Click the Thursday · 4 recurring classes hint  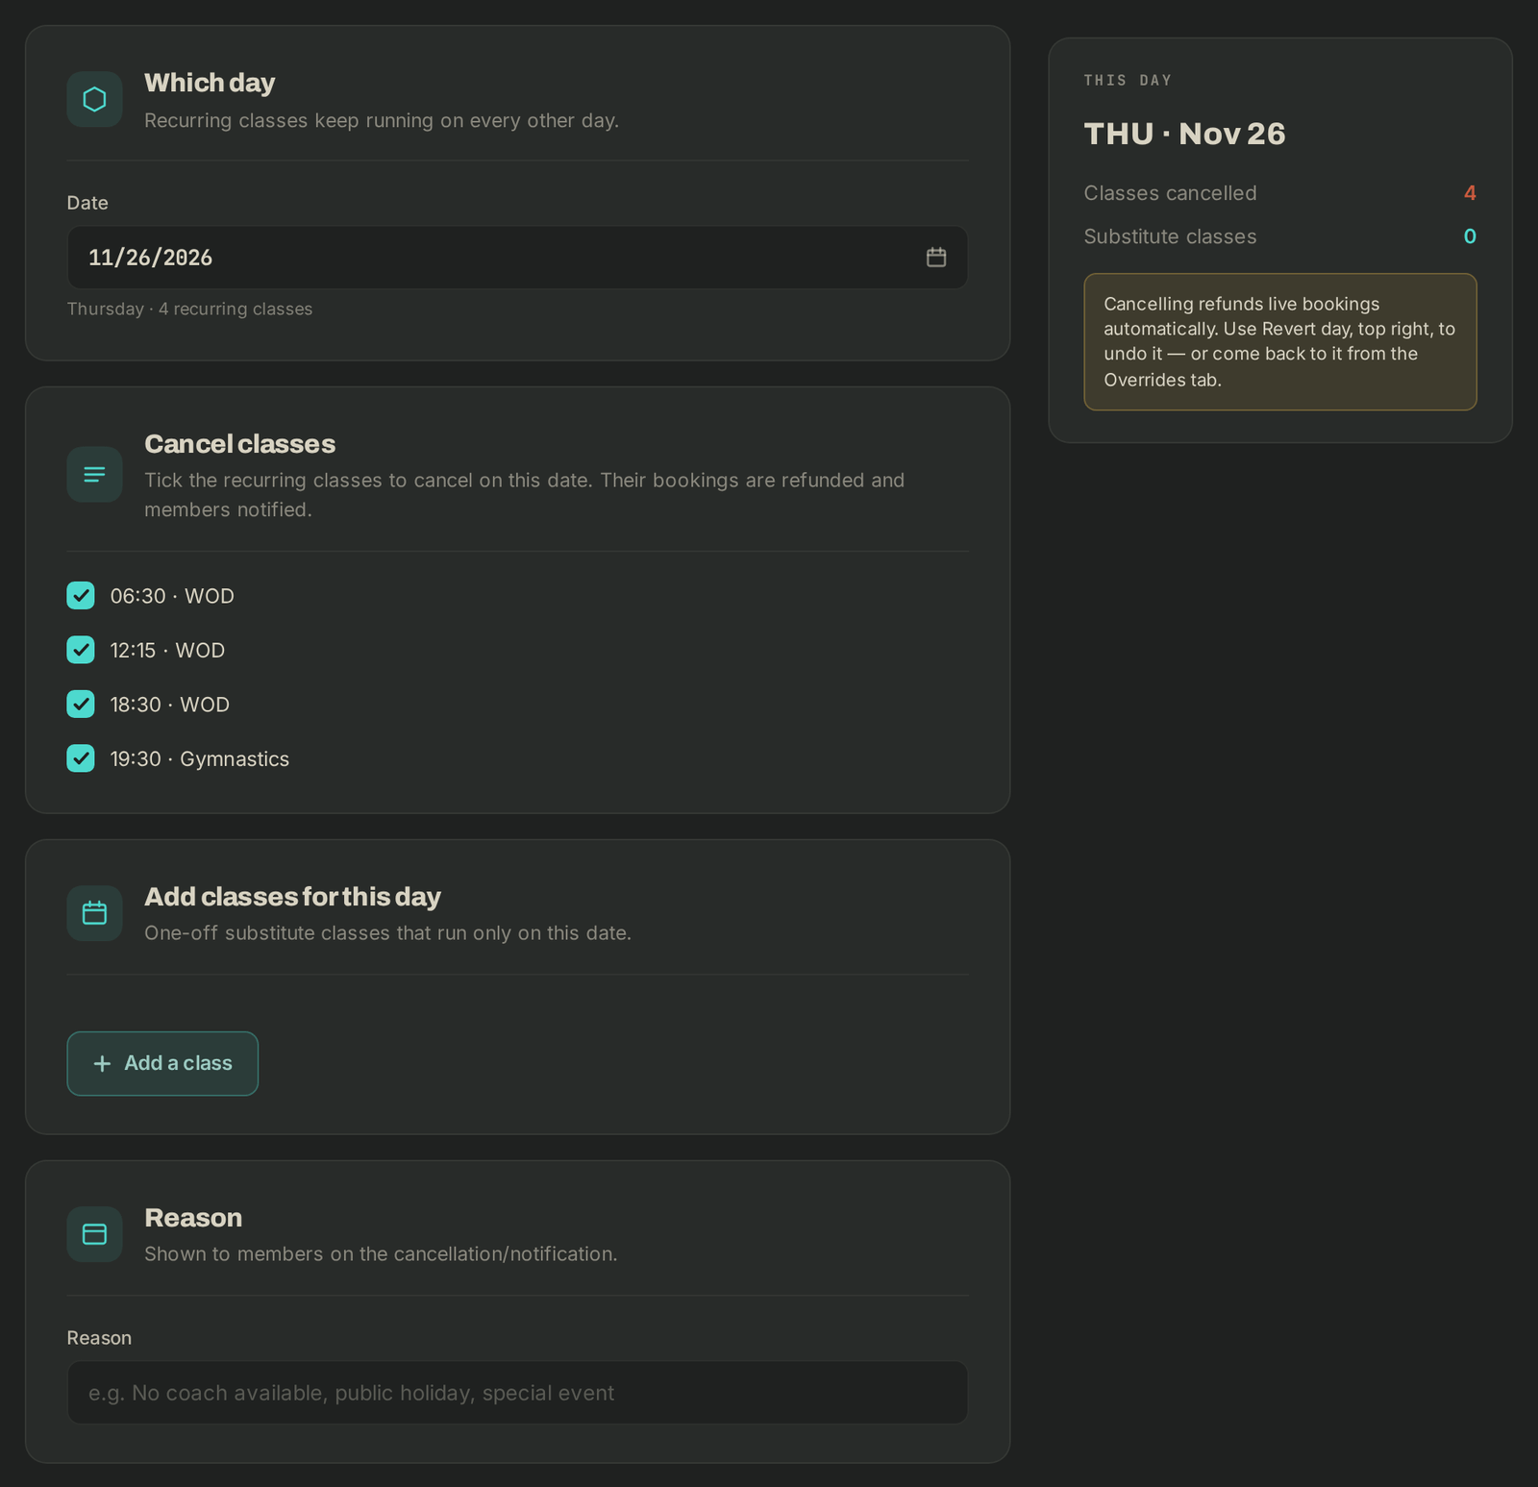[x=189, y=310]
